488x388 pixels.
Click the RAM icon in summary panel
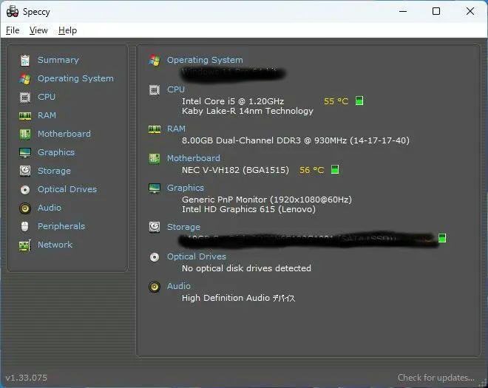coord(155,129)
